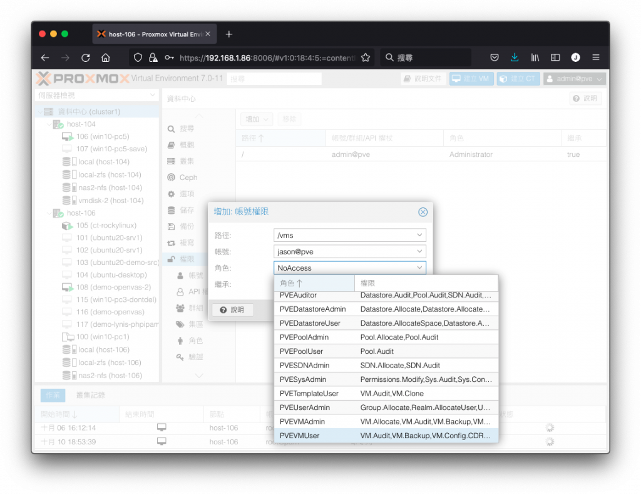This screenshot has width=641, height=495.
Task: Collapse the host-106 tree node
Action: 49,213
